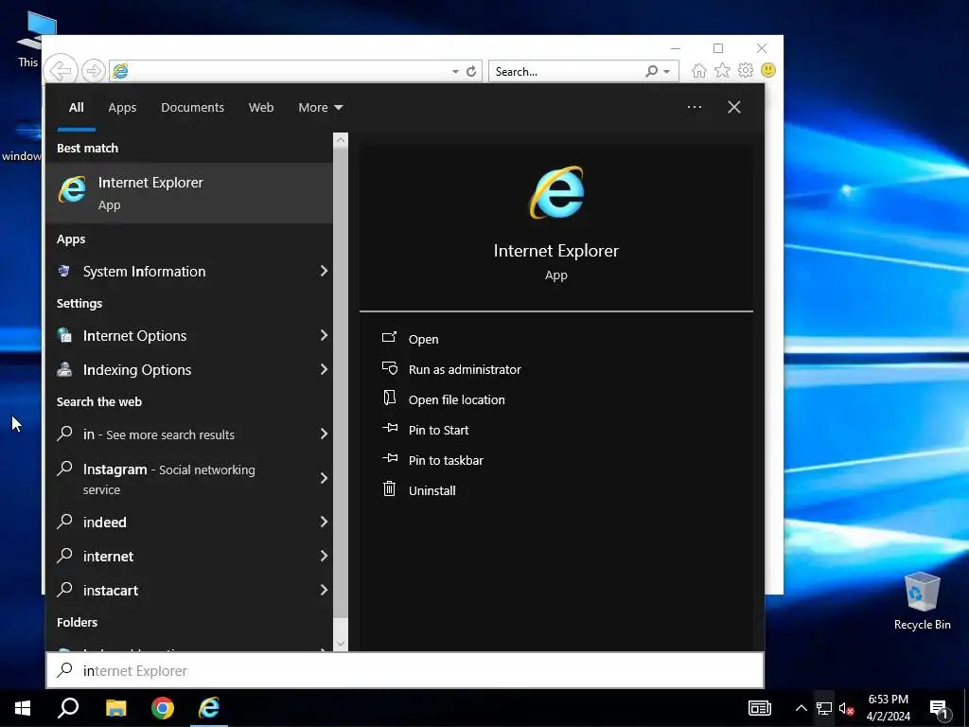Open the IE search provider dropdown arrow
Image resolution: width=969 pixels, height=727 pixels.
tap(667, 72)
